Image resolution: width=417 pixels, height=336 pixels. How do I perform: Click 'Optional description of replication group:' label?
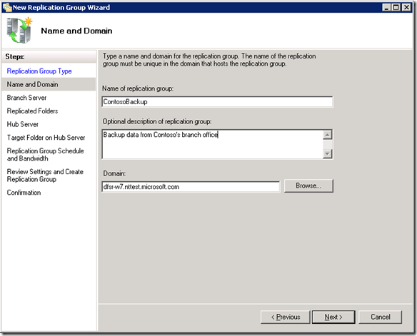(x=157, y=121)
